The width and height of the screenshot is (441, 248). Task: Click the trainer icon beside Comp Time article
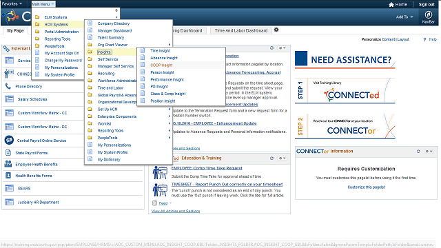pos(159,172)
